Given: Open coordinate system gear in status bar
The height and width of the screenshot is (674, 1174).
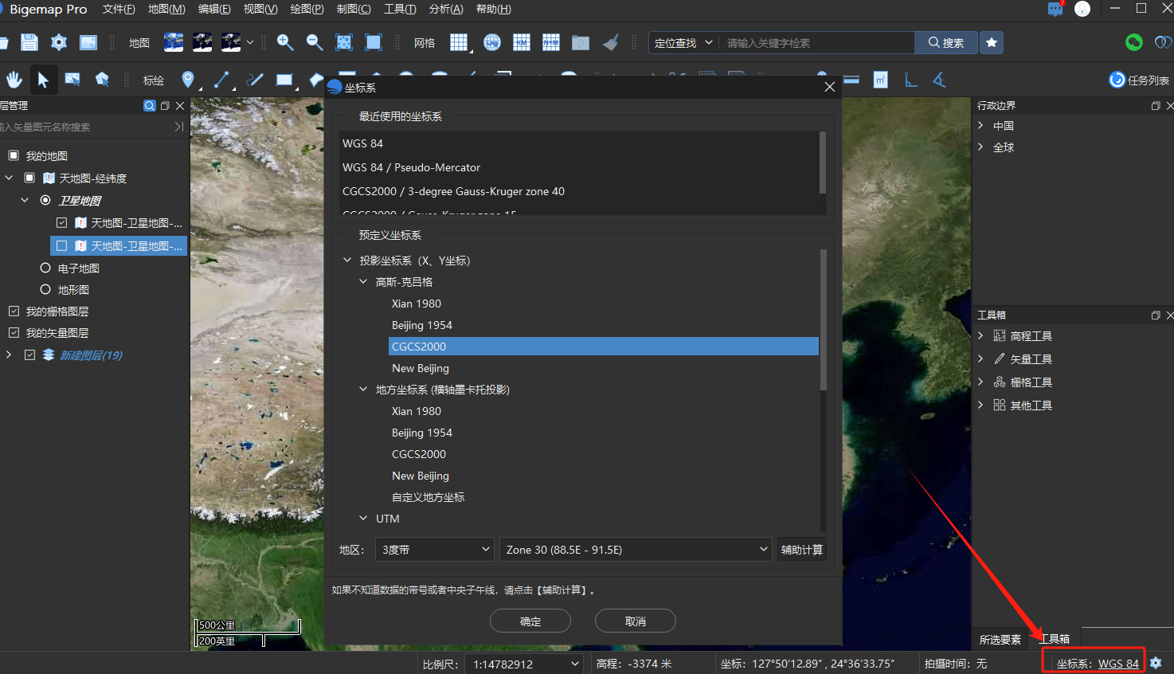Looking at the screenshot, I should click(x=1156, y=663).
